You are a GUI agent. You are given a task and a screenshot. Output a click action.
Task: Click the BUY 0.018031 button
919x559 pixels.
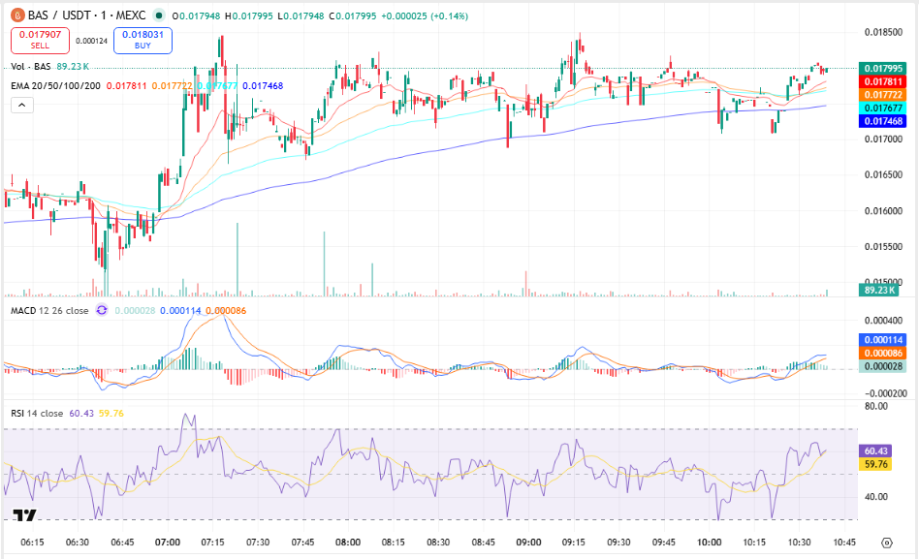143,41
